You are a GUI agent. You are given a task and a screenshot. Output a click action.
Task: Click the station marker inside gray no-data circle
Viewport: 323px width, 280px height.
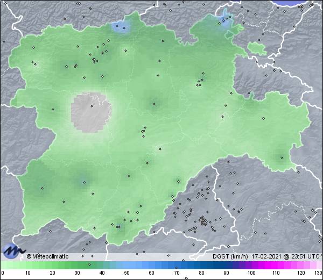(92, 106)
